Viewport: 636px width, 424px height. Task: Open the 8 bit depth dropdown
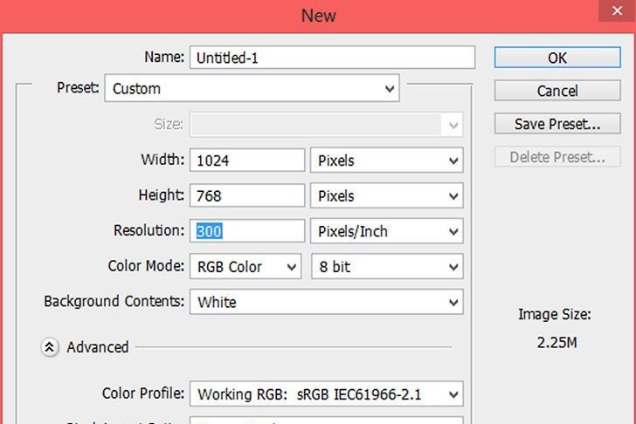point(386,267)
